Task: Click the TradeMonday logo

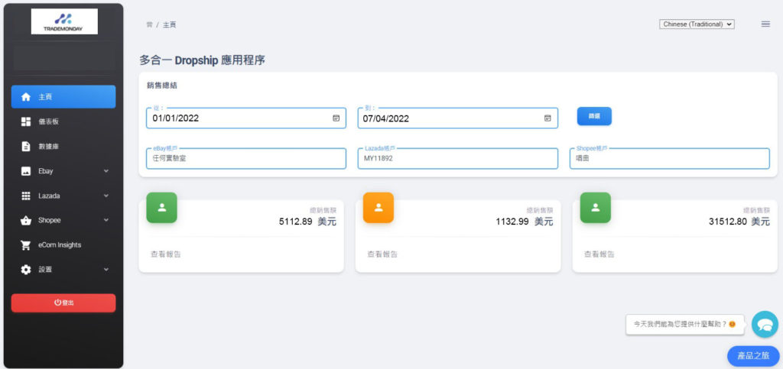Action: (x=64, y=21)
